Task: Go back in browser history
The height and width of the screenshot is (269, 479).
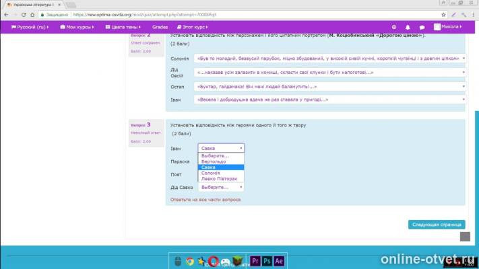Action: 6,14
